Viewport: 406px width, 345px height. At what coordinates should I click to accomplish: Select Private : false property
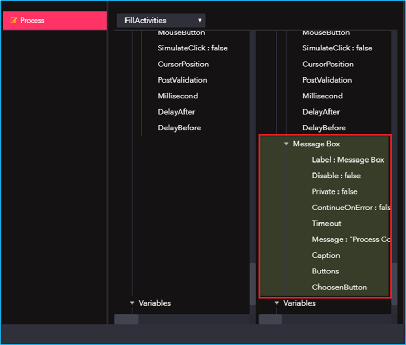(x=334, y=191)
